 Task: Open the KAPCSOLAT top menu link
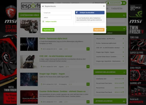click(75, 3)
